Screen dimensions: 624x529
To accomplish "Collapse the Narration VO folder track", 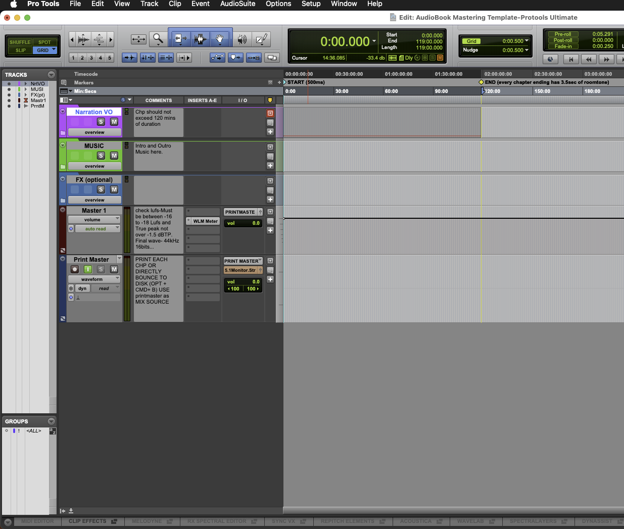I will [63, 111].
